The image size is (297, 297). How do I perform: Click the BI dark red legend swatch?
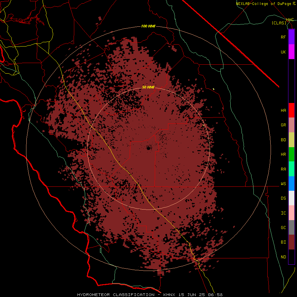point(291,242)
